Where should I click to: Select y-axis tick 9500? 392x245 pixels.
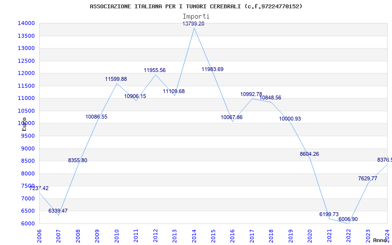pyautogui.click(x=28, y=136)
